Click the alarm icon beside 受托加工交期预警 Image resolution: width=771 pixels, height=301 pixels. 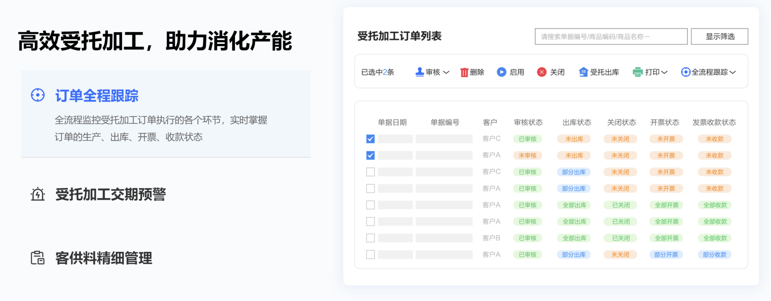[x=38, y=194]
